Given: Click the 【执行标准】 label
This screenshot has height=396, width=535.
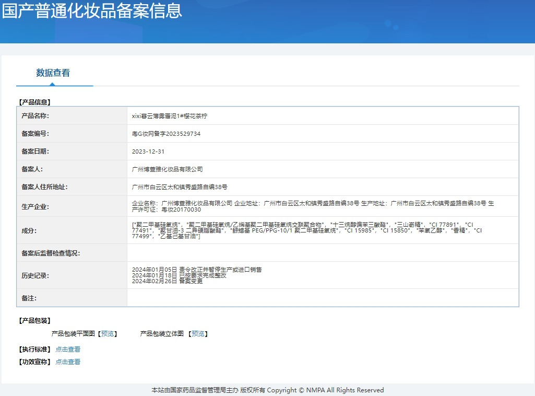Looking at the screenshot, I should coord(35,349).
